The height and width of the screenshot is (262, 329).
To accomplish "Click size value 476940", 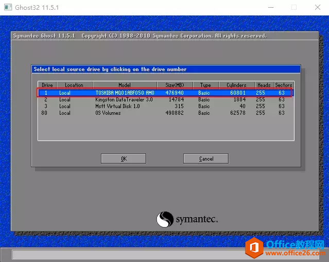I will [x=175, y=93].
